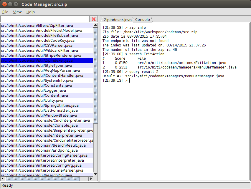Open the Help menu
251x189 pixels.
click(x=30, y=12)
